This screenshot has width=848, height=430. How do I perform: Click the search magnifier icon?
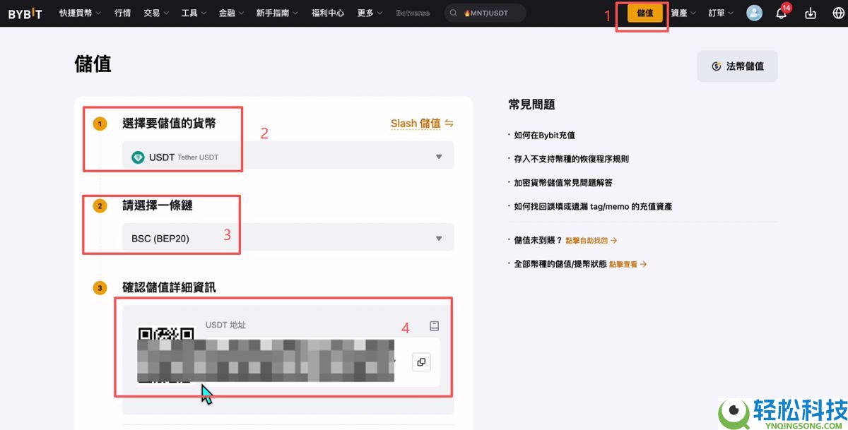453,12
